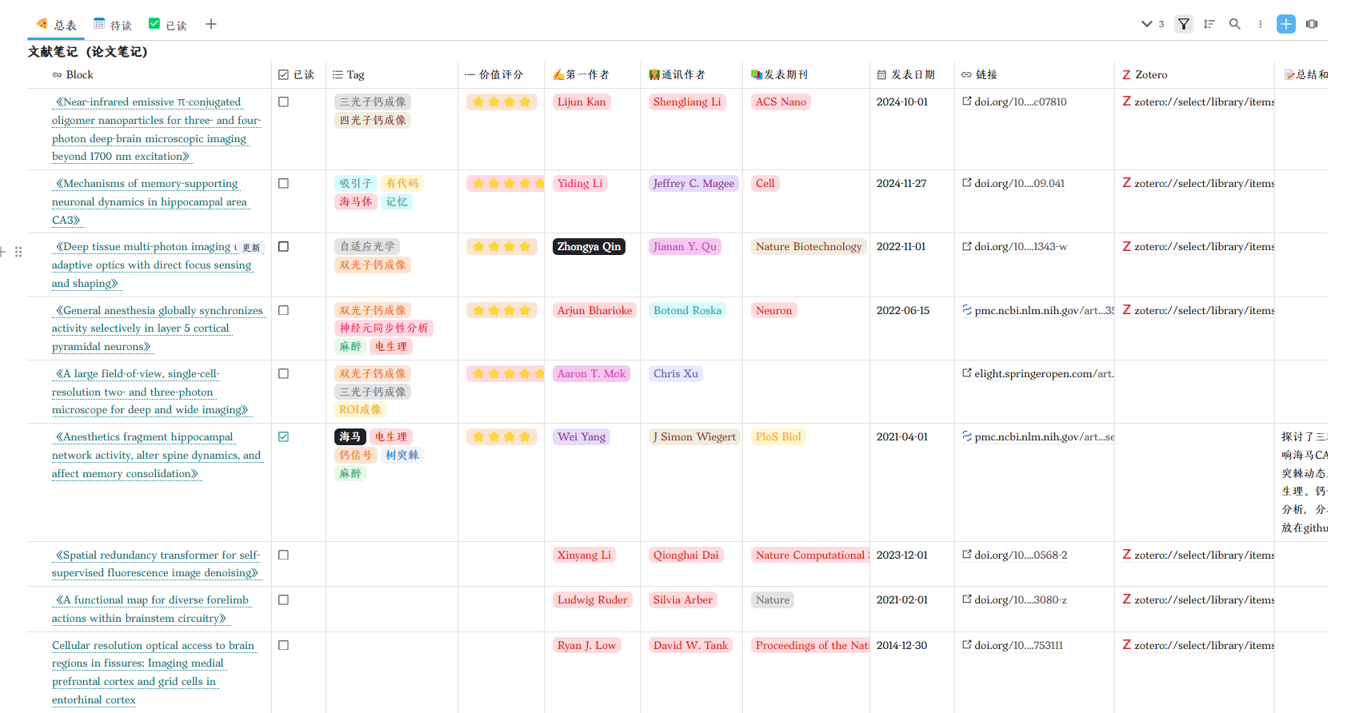Screen dimensions: 1363x713
Task: Open doi.org link for Nature Biotechnology paper
Action: [x=1020, y=247]
